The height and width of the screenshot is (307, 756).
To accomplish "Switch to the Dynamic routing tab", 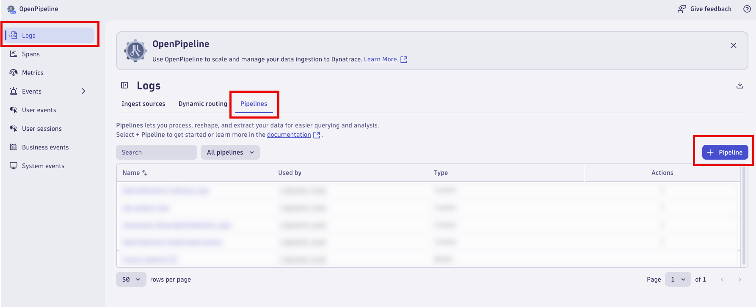I will pyautogui.click(x=203, y=104).
